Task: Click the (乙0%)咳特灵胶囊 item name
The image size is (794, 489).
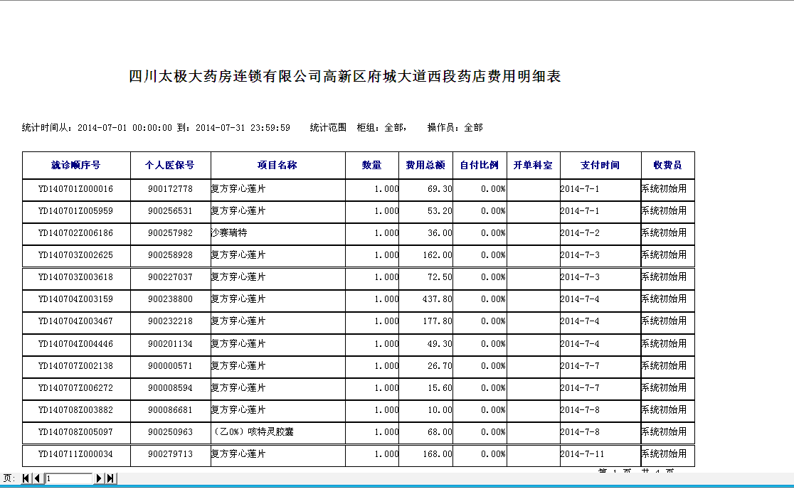Action: [253, 432]
